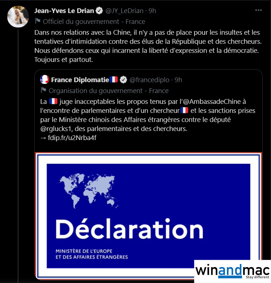Click the Jean-Yves Le Drian display name
The image size is (271, 283).
(64, 11)
